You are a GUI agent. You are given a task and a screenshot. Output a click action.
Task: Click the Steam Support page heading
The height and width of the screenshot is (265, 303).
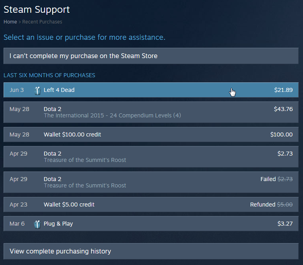37,10
